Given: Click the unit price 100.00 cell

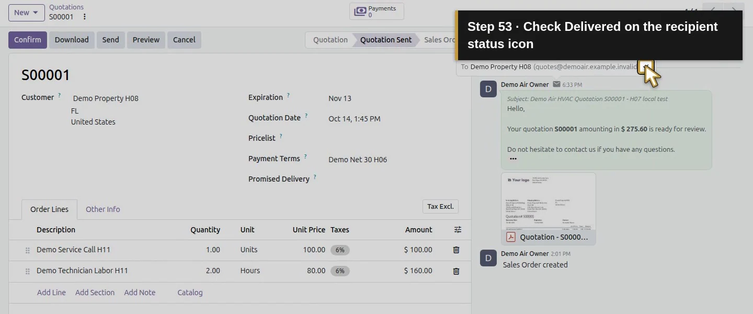Looking at the screenshot, I should pos(314,250).
